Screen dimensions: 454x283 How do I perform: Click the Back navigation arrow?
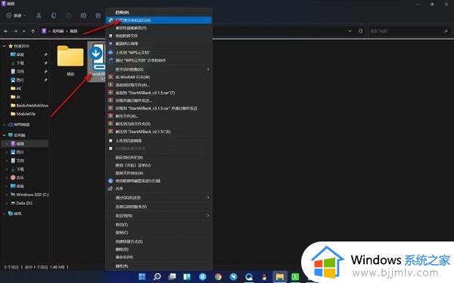(x=6, y=31)
